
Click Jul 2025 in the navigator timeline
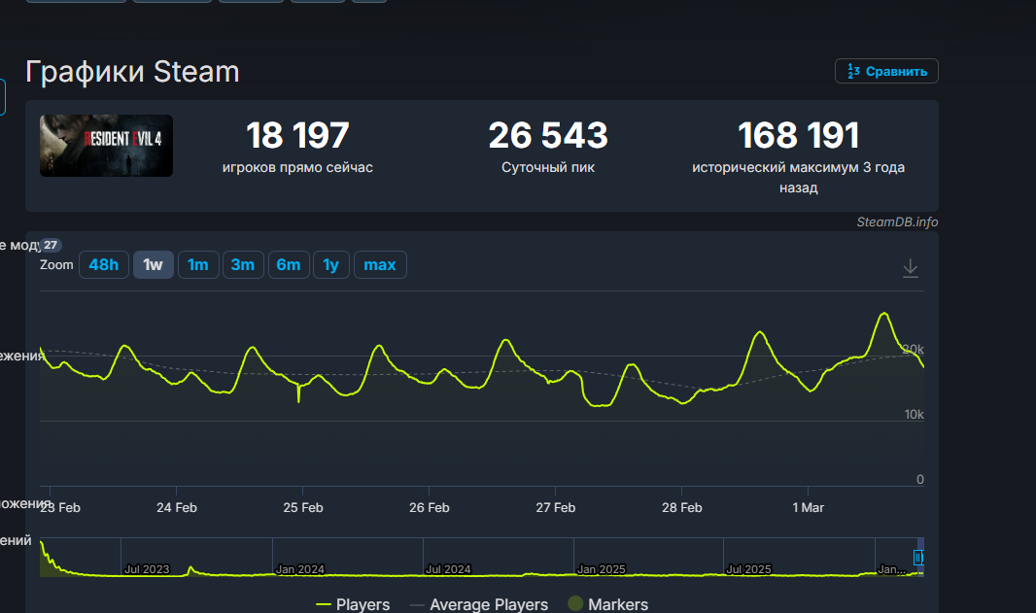(x=748, y=568)
